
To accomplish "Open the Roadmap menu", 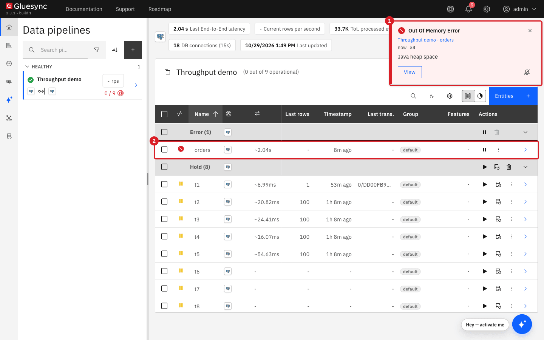I will pyautogui.click(x=160, y=9).
